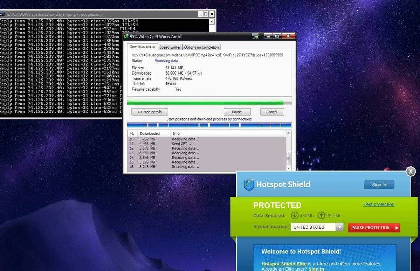Click the blue connections progress bar
The image size is (420, 271).
coord(209,125)
